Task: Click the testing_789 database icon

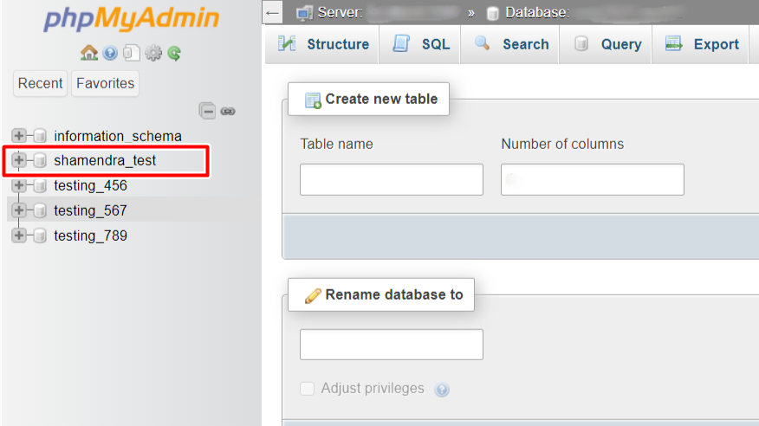Action: tap(40, 236)
